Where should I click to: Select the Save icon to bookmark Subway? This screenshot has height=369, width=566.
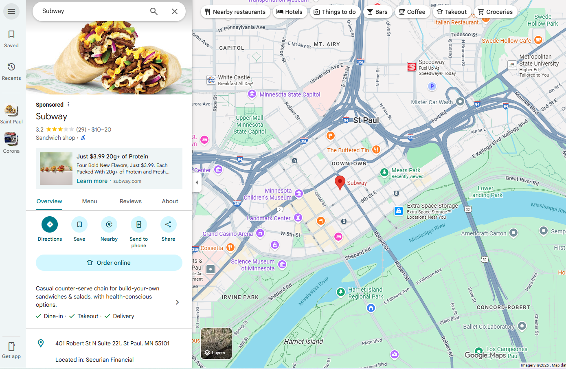[x=79, y=224]
